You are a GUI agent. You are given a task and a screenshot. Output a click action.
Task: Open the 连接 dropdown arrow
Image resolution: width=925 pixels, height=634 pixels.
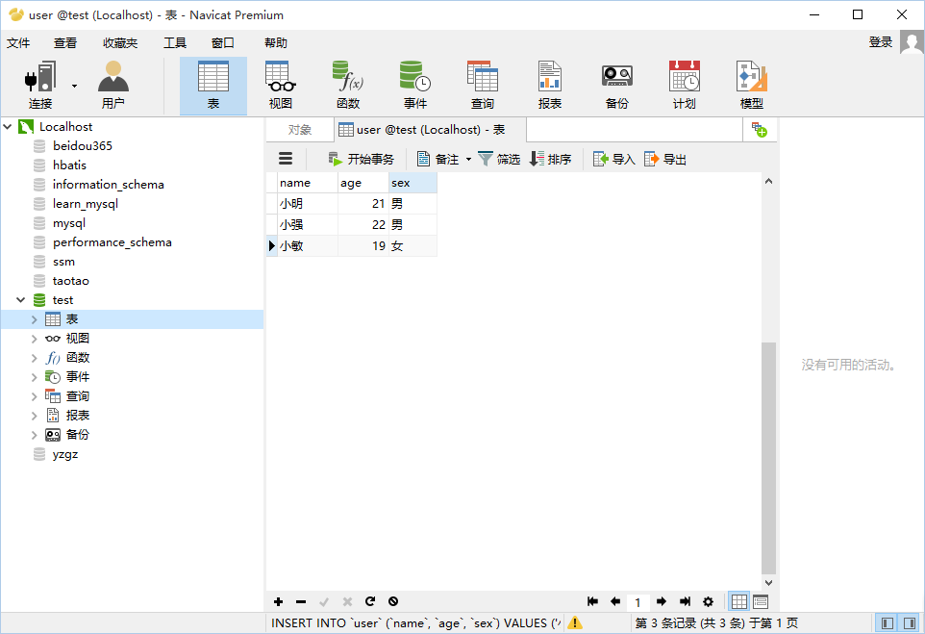pos(74,87)
